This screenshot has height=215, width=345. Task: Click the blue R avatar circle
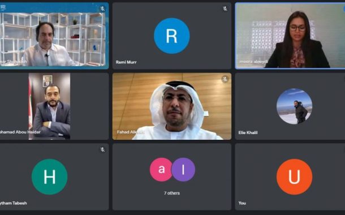(x=171, y=36)
